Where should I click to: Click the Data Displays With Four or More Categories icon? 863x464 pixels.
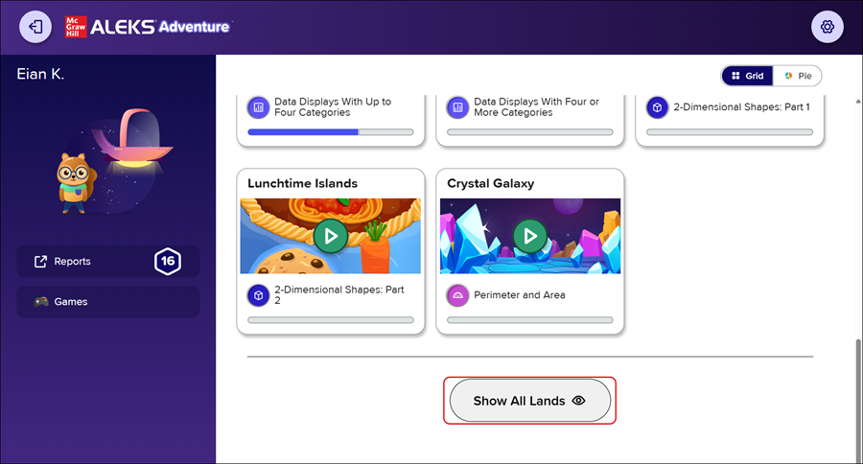456,106
